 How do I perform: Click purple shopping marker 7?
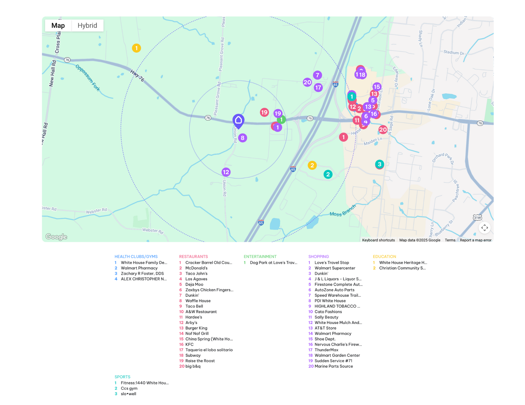tap(317, 75)
